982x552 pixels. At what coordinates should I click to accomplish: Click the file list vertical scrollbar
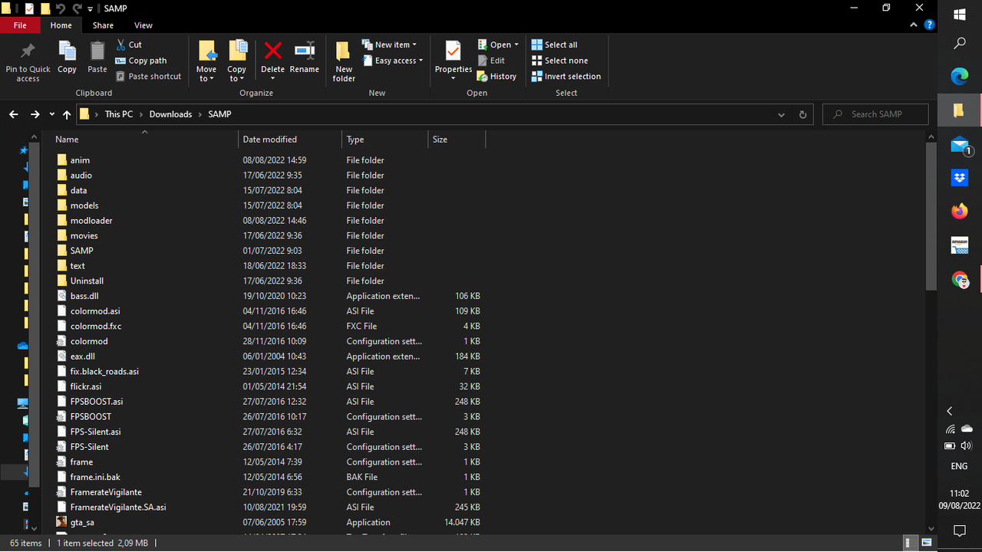click(931, 217)
